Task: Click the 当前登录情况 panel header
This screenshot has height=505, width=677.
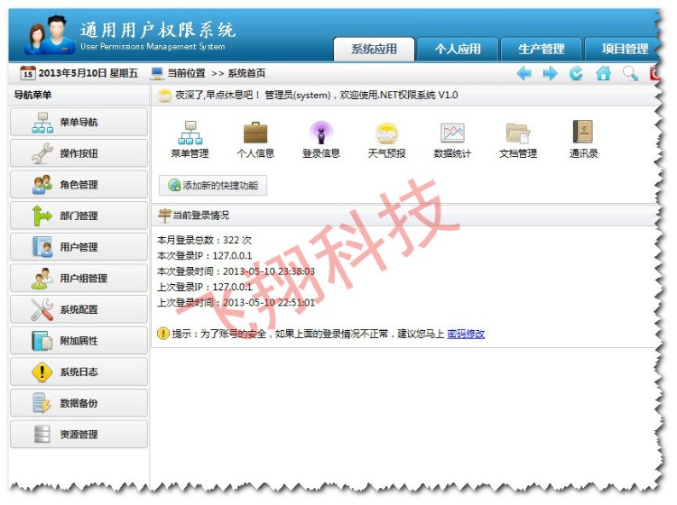Action: (x=404, y=215)
